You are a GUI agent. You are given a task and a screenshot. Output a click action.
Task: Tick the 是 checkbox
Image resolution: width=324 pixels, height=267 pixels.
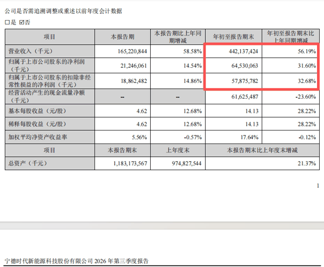point(7,22)
